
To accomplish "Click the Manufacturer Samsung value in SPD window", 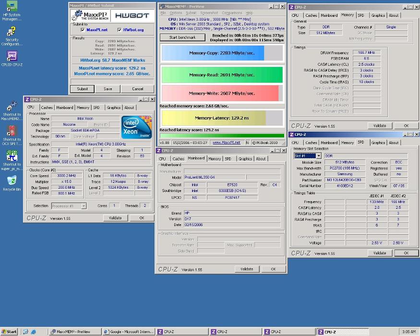I will (345, 174).
